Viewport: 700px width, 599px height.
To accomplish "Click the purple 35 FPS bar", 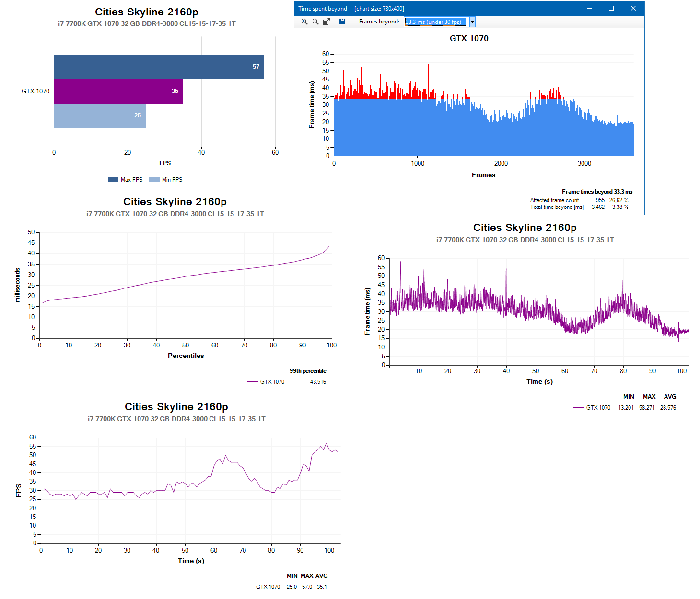I will [x=118, y=91].
